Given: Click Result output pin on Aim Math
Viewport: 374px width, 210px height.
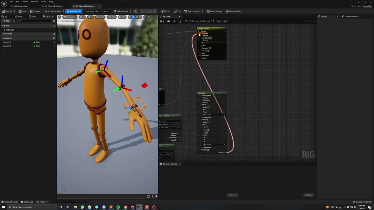Looking at the screenshot, I should (225, 152).
